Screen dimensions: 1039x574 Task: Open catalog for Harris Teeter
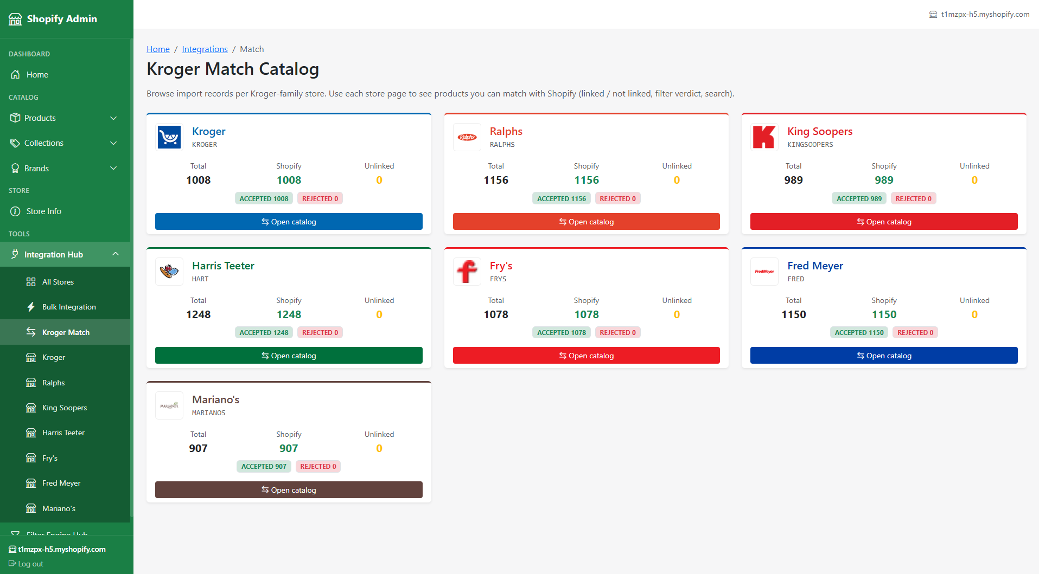tap(289, 356)
